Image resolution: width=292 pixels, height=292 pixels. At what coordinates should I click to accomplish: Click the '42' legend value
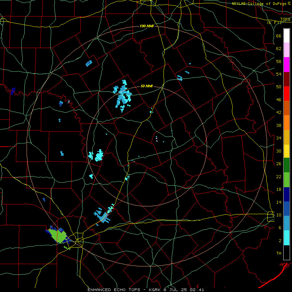(x=279, y=113)
